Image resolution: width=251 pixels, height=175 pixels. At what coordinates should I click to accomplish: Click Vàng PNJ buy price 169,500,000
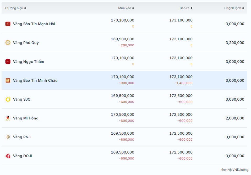point(122,133)
